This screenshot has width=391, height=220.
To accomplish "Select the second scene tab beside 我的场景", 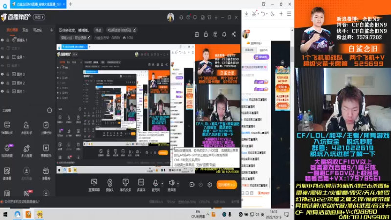I will tap(25, 30).
